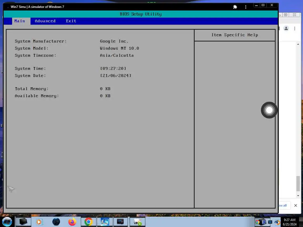Open background browser three-dot menu
The image size is (303, 227).
[295, 29]
